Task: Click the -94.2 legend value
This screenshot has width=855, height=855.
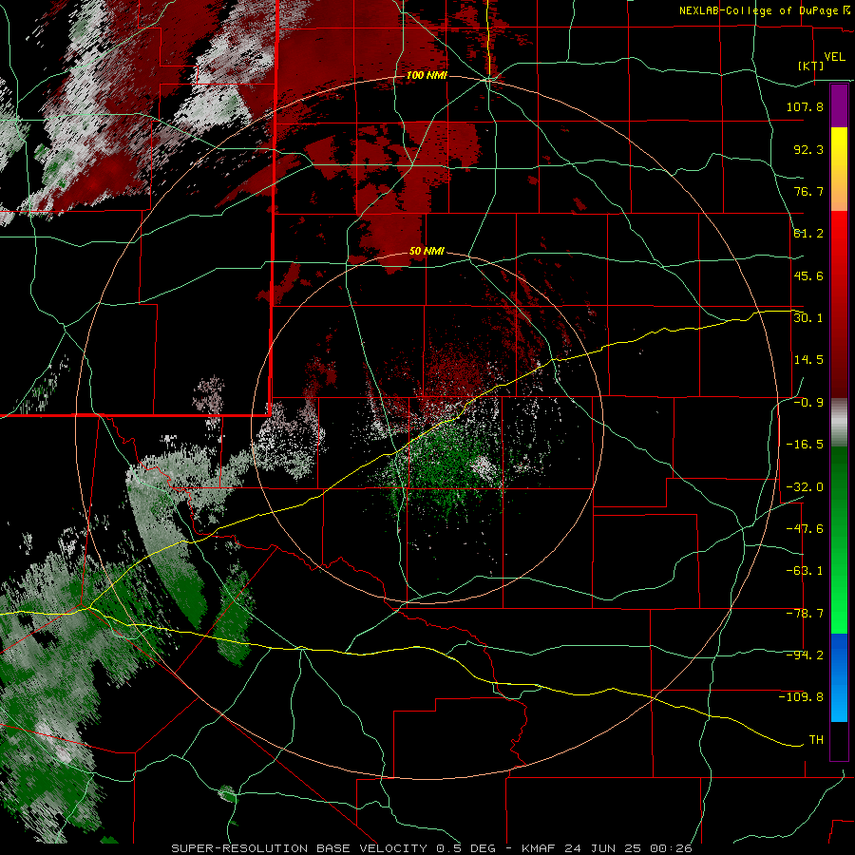Action: point(805,655)
